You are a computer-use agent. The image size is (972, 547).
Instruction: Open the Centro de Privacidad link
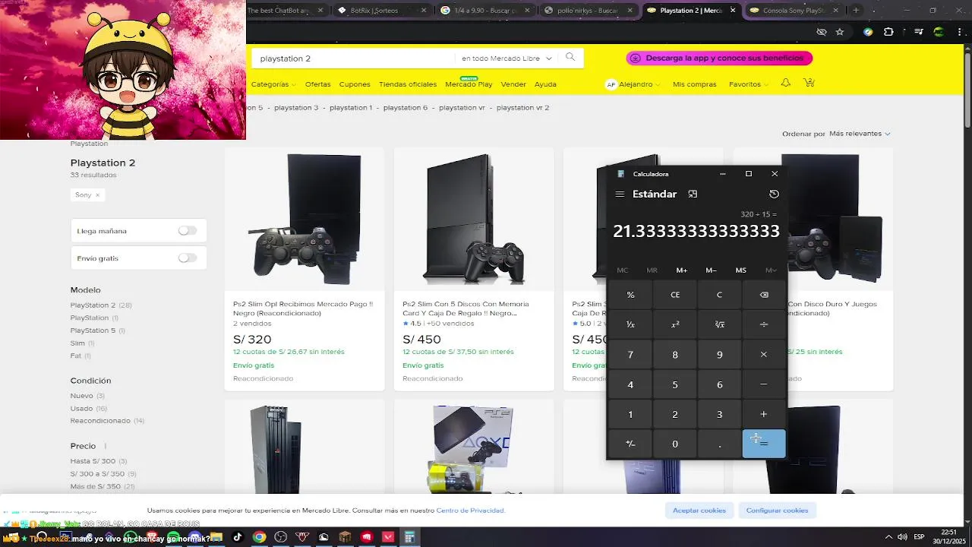(x=470, y=511)
